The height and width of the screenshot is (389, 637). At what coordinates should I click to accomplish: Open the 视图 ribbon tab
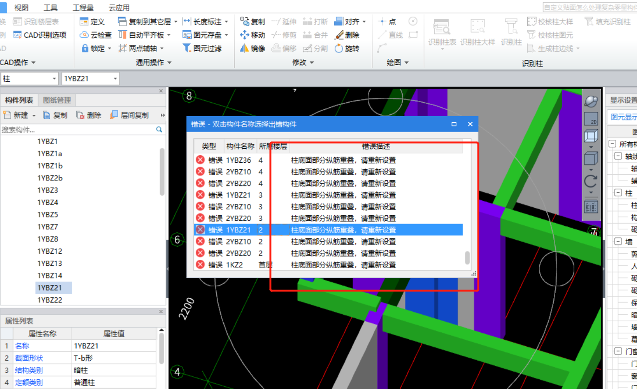point(21,7)
